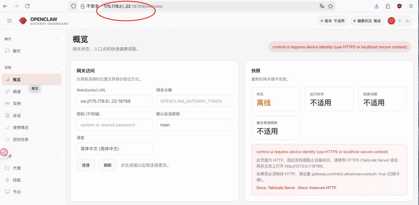
Task: Click the 最后频道刷新 card
Action: coord(276,127)
